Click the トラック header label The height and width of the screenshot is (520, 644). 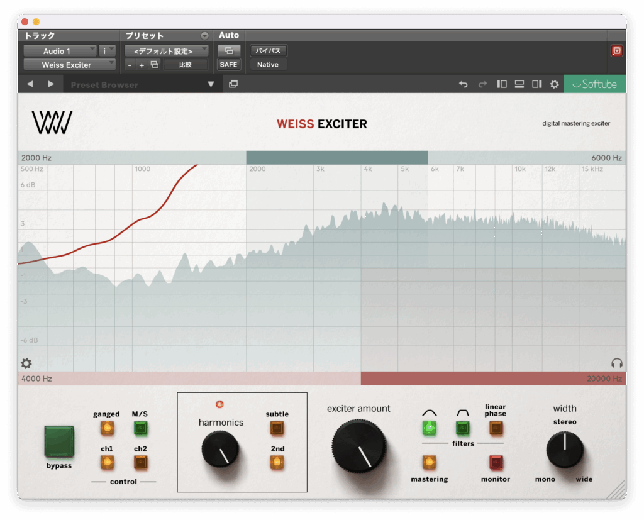tap(40, 36)
